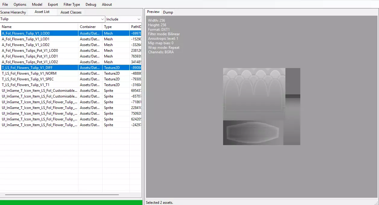The image size is (379, 205).
Task: Click the window resize grip in status bar
Action: [376, 203]
